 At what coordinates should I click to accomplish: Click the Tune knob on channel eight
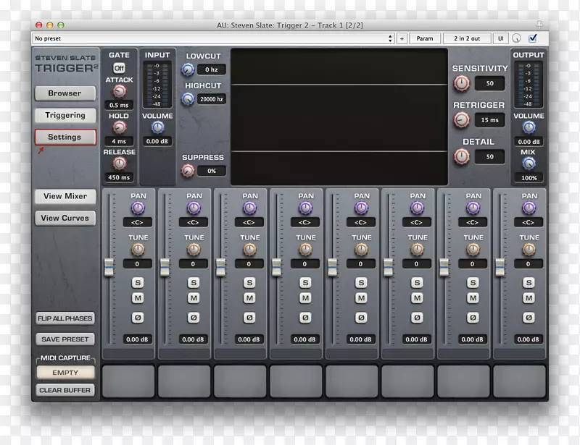[529, 250]
